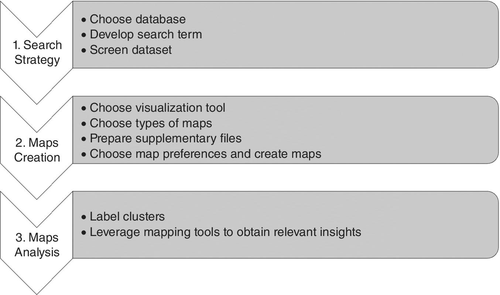Select the '1. Search Strategy' step label
This screenshot has width=500, height=295.
pos(37,52)
